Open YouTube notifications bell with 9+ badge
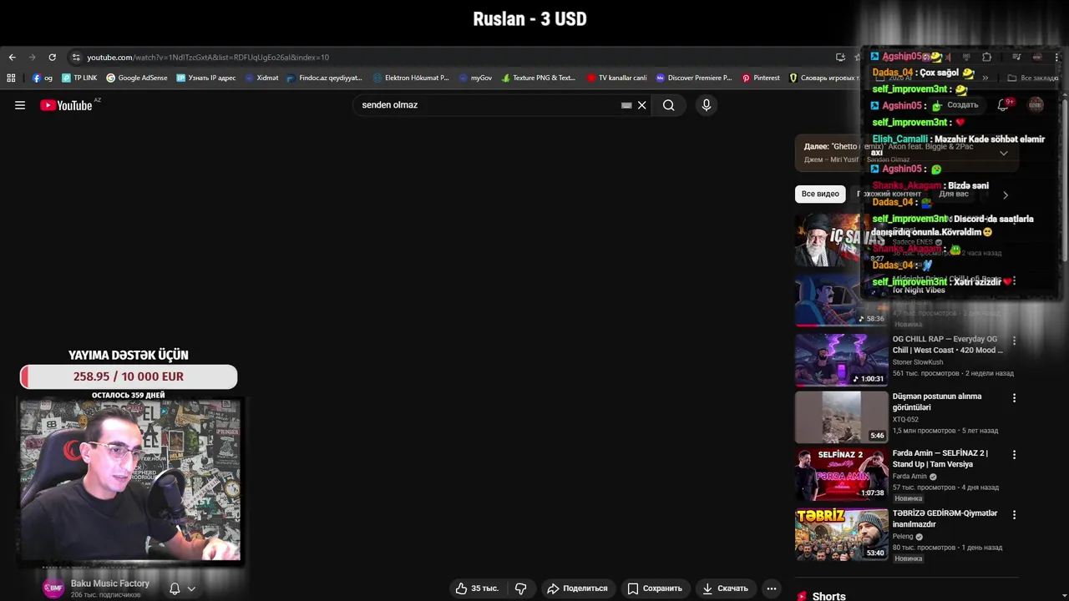This screenshot has width=1069, height=601. coord(1003,105)
